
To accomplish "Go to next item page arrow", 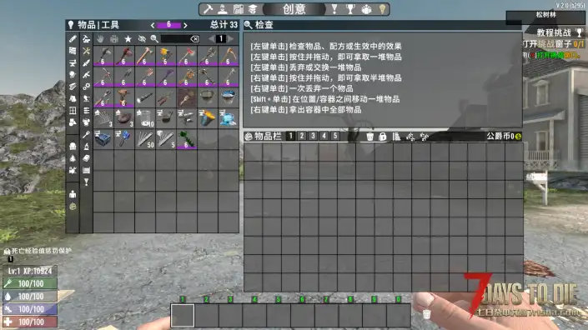I will pos(231,38).
